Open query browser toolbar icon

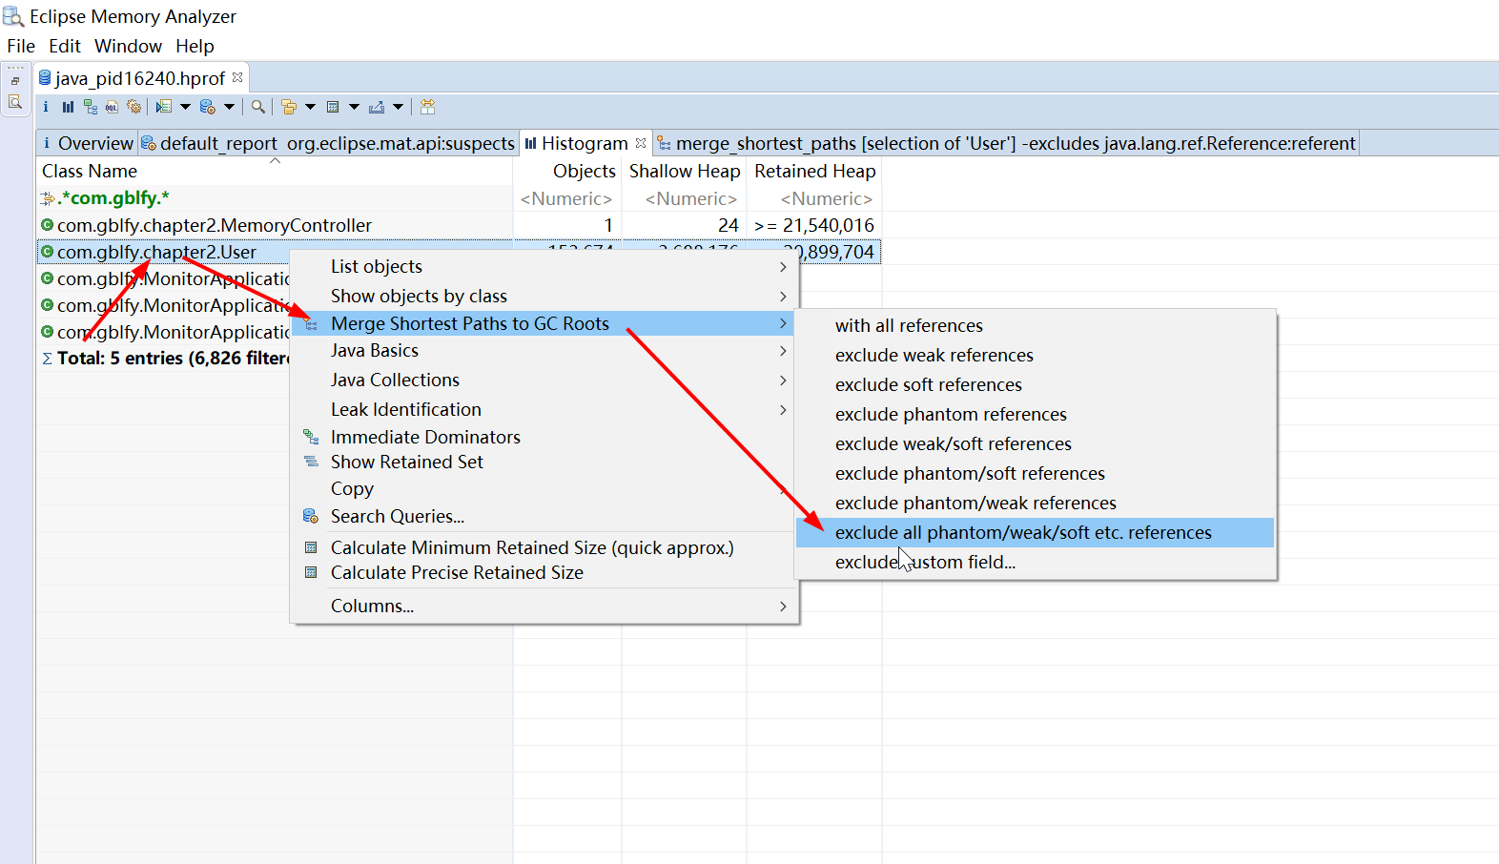207,107
